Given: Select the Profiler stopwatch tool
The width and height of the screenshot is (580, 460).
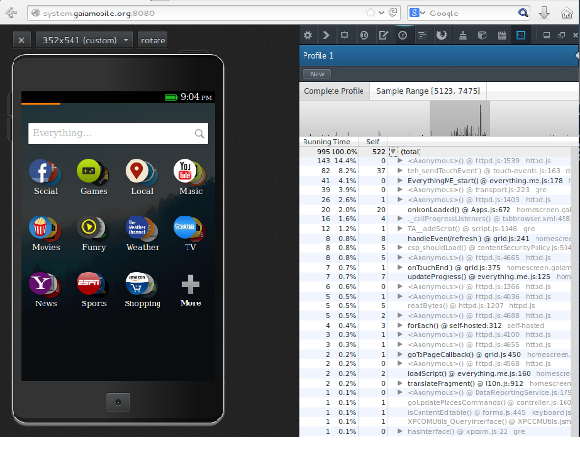Looking at the screenshot, I should [x=402, y=35].
